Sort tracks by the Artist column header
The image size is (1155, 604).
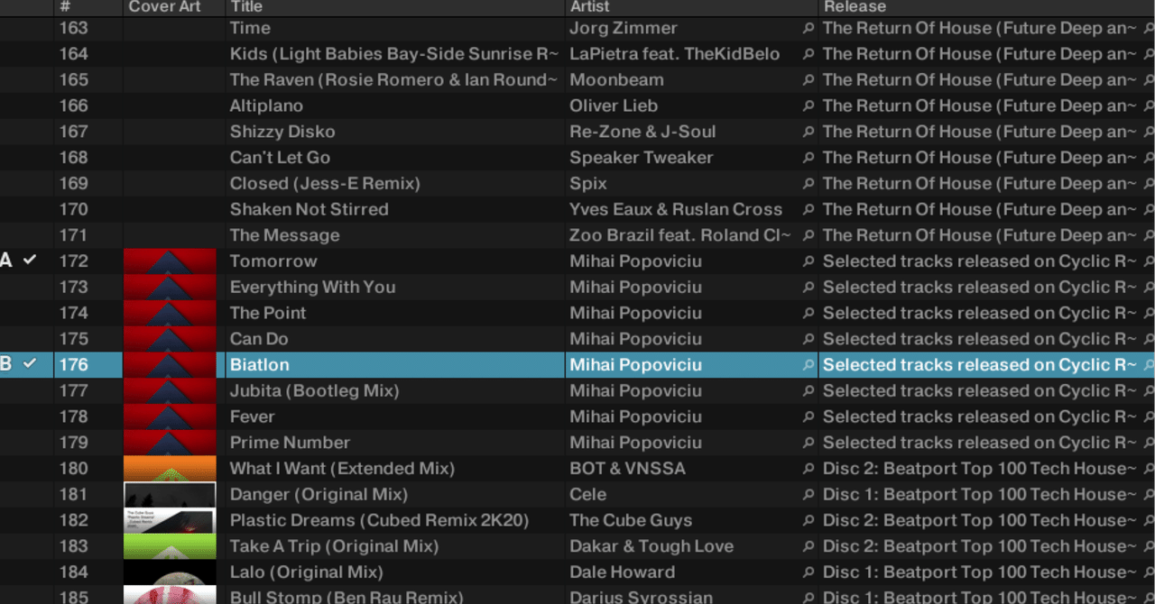coord(590,7)
